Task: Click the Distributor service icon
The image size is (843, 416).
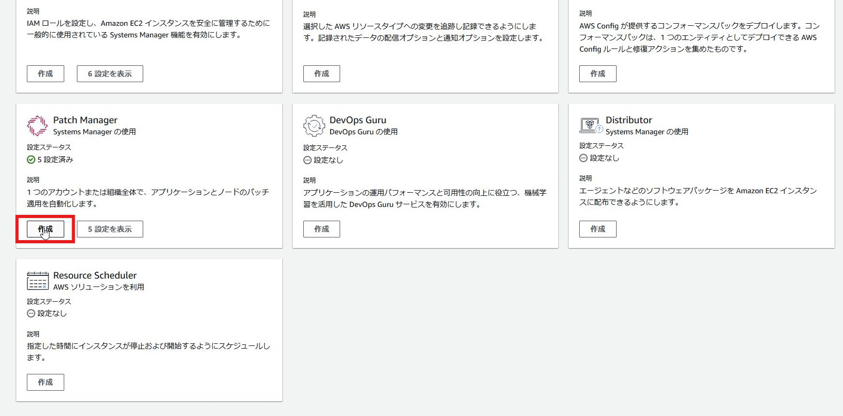Action: [x=591, y=125]
